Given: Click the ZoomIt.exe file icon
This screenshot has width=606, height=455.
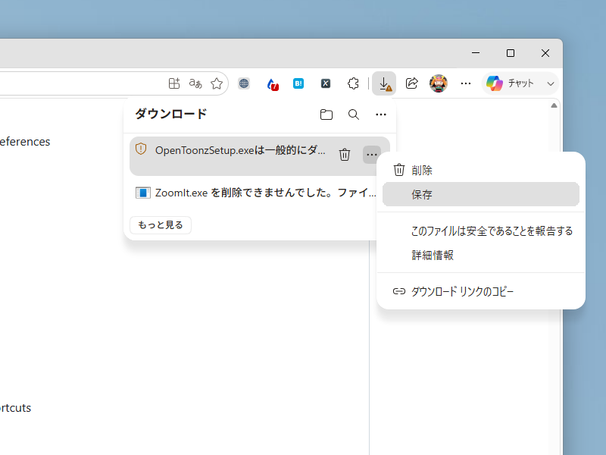Looking at the screenshot, I should [142, 193].
